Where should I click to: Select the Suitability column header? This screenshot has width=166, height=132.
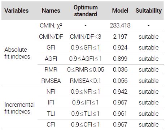pyautogui.click(x=149, y=10)
